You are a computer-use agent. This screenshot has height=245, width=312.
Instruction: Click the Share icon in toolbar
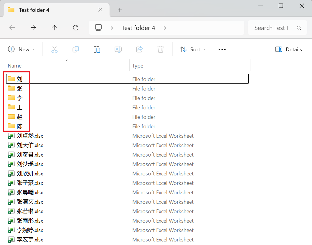(x=139, y=49)
